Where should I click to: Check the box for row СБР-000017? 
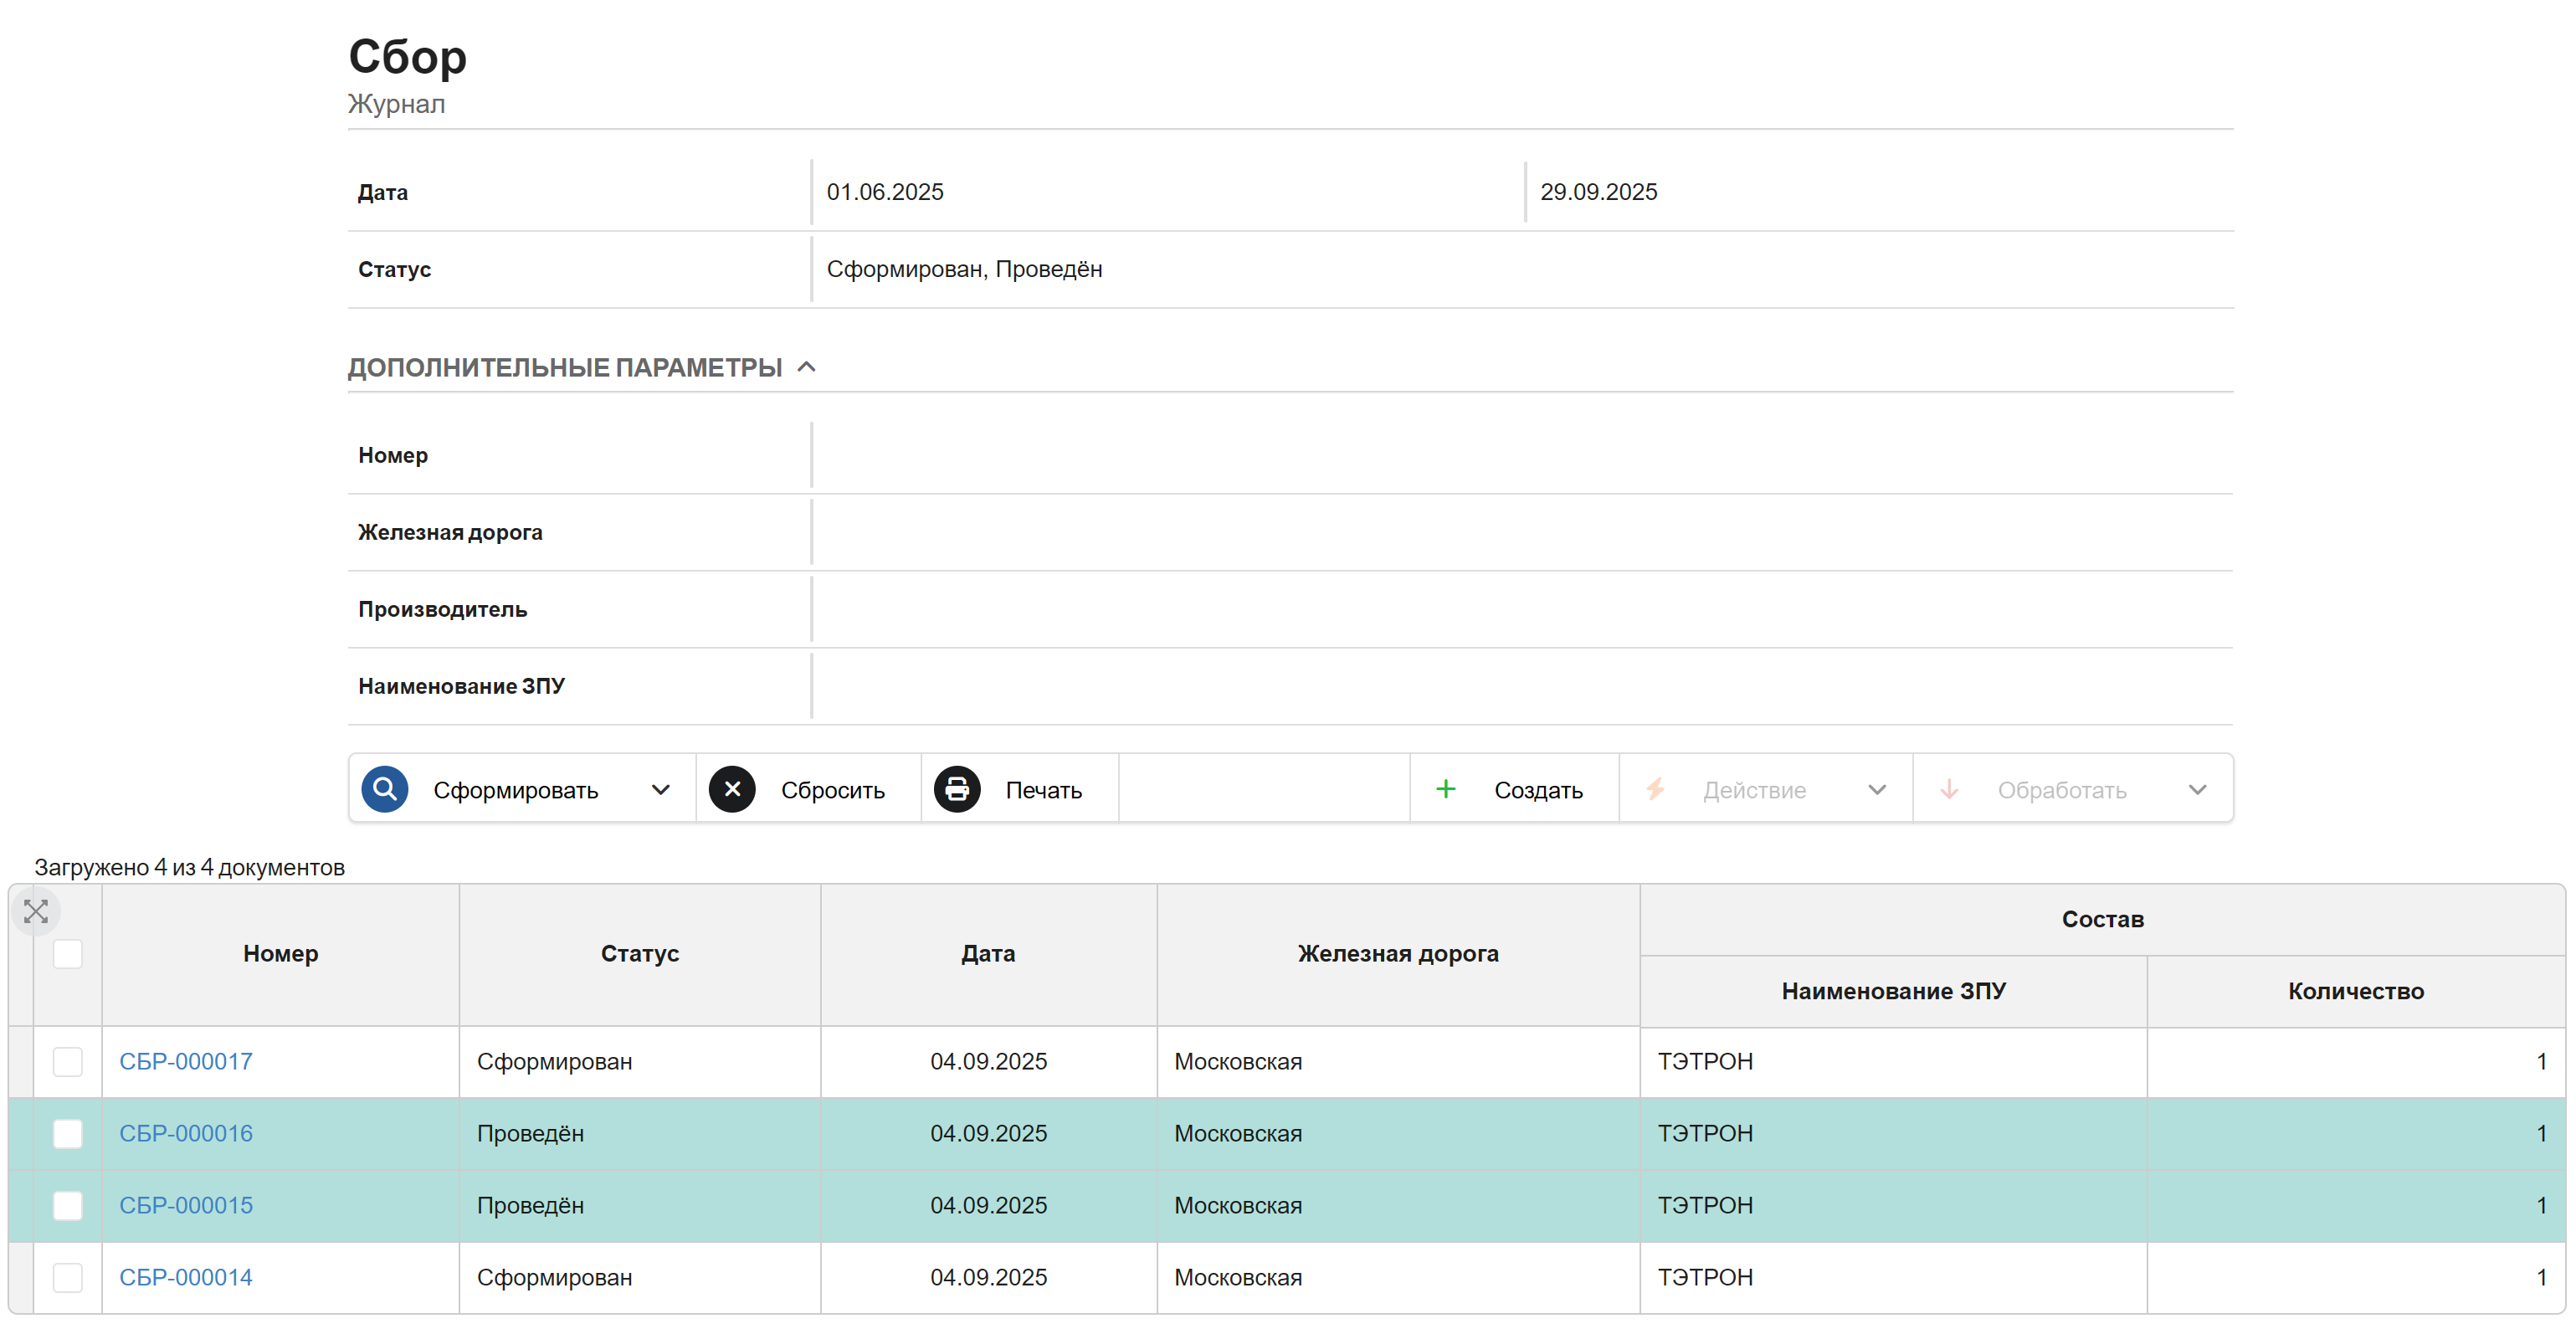click(x=68, y=1062)
